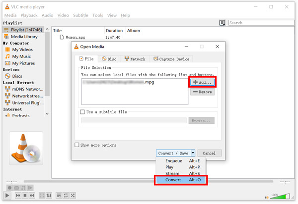298x204 pixels.
Task: Click the Stop playback button
Action: [x=25, y=195]
